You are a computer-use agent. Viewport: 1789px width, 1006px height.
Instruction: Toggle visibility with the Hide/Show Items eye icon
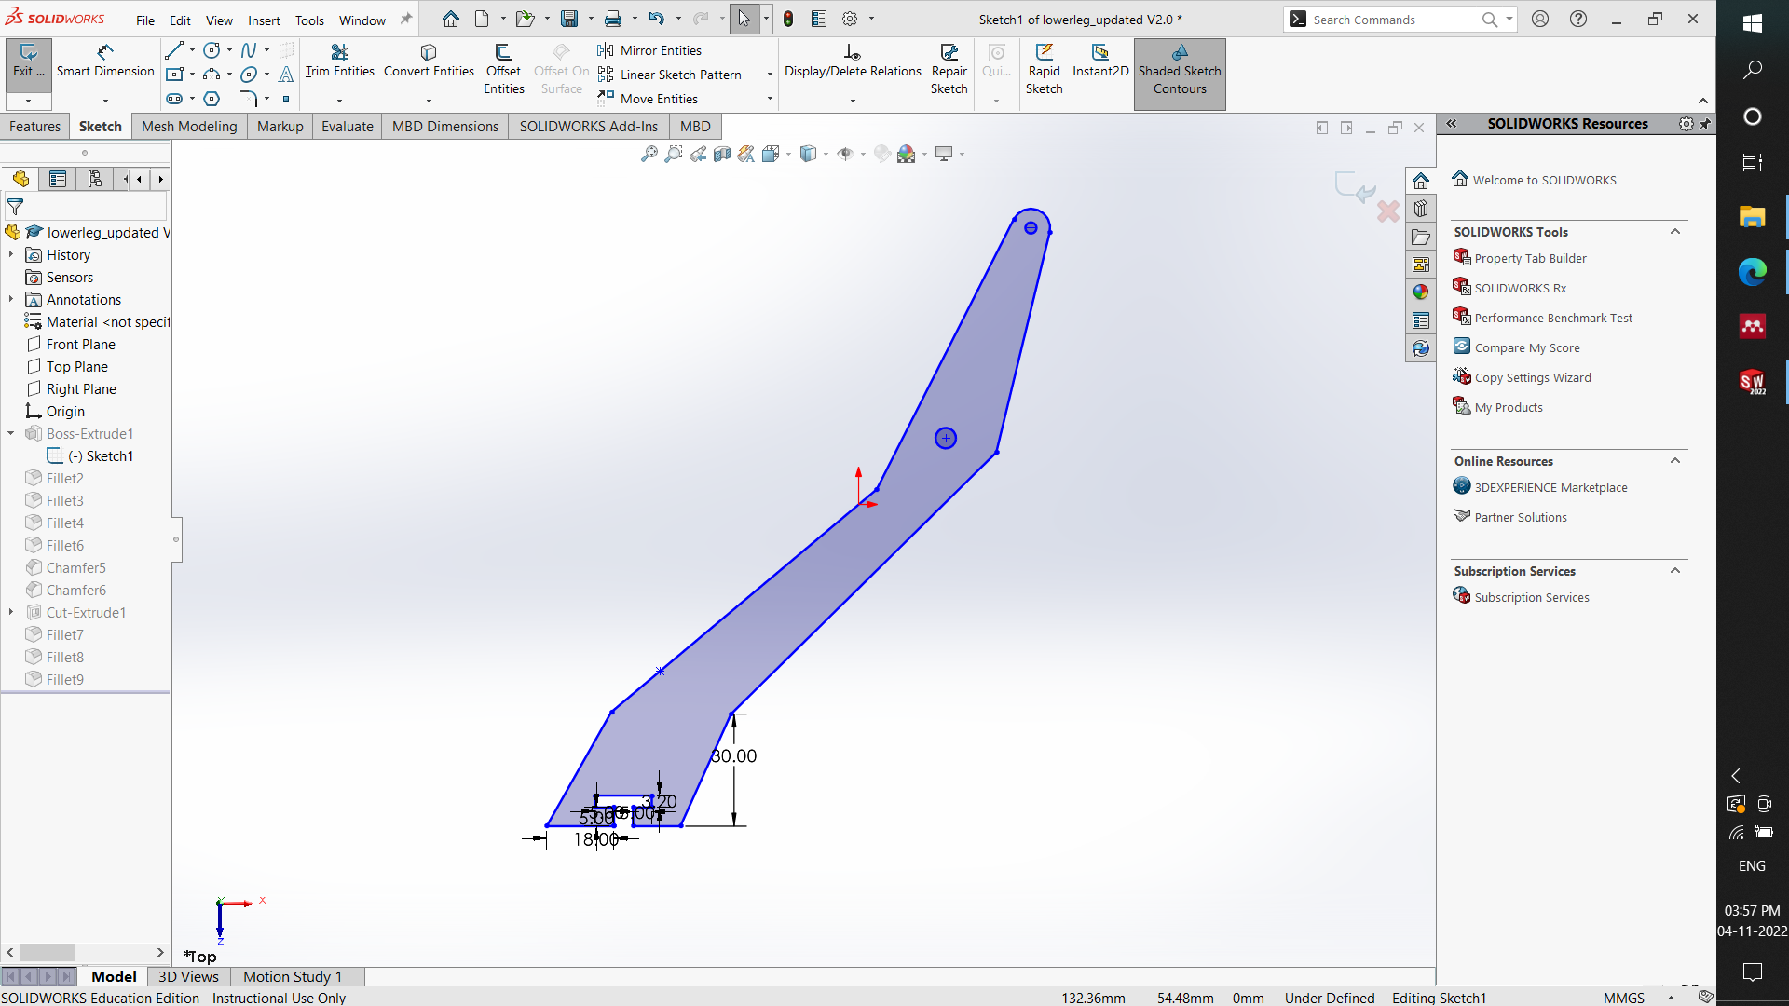coord(846,154)
